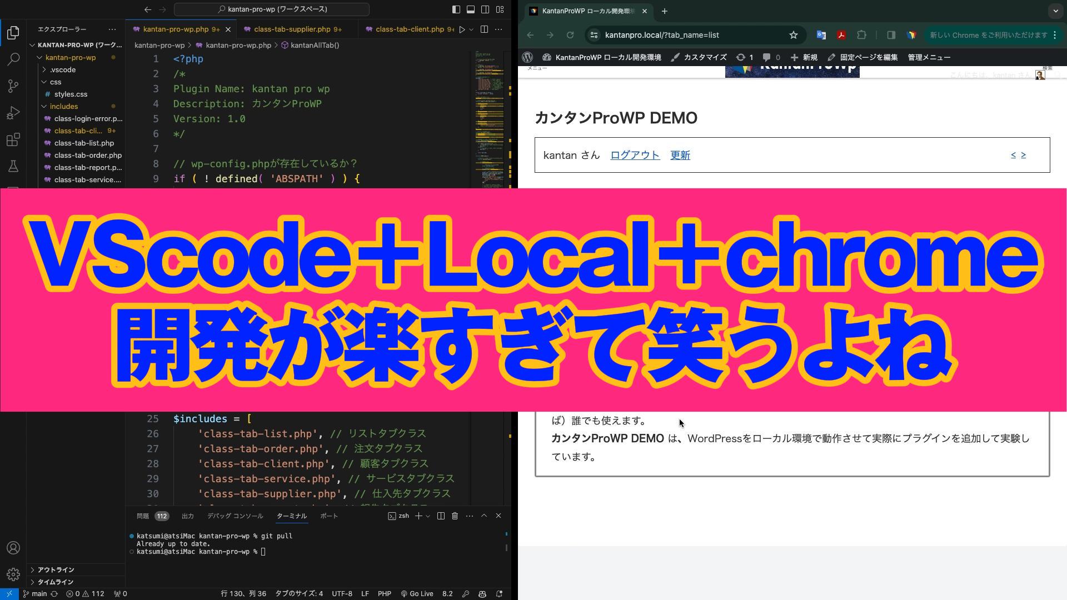Open the Testing flask view
Screen dimensions: 1067x600
13,166
